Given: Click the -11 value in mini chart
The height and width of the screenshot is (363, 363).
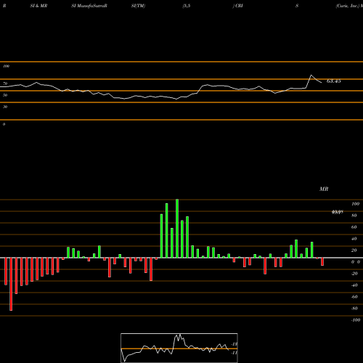Looking at the screenshot, I should pos(234,353).
